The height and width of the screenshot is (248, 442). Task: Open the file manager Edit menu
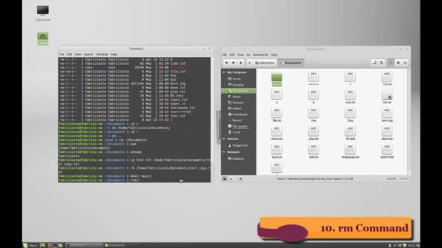point(232,55)
